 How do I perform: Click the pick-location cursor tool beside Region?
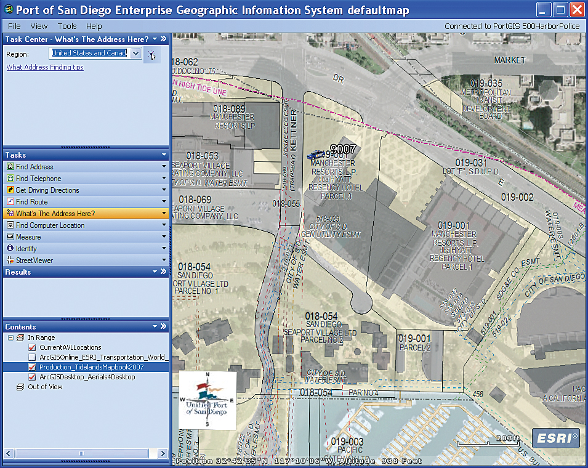click(152, 55)
